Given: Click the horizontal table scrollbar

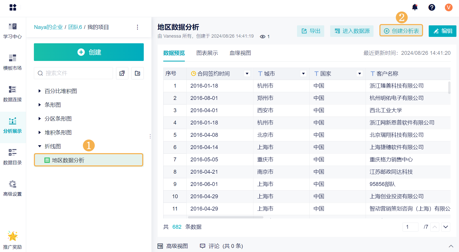Looking at the screenshot, I should (225, 217).
